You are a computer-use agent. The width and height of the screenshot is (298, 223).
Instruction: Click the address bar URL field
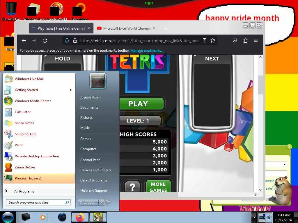(139, 41)
